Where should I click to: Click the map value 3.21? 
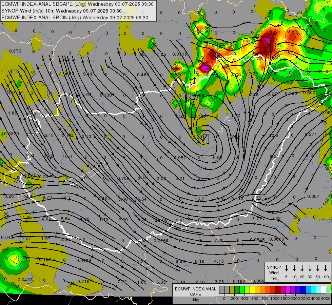(x=180, y=179)
